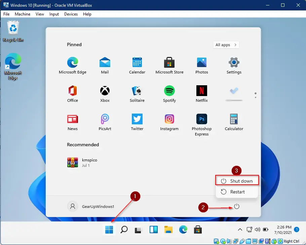The height and width of the screenshot is (245, 306).
Task: Select the Recycle Bin desktop icon
Action: pyautogui.click(x=13, y=31)
